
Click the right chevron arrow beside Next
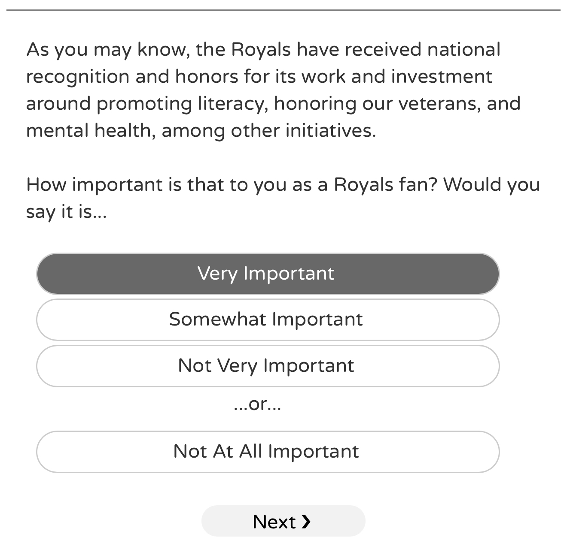click(x=306, y=522)
